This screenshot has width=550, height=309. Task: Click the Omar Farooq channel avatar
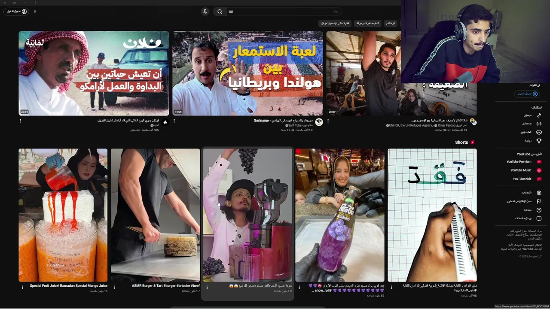coord(473,121)
